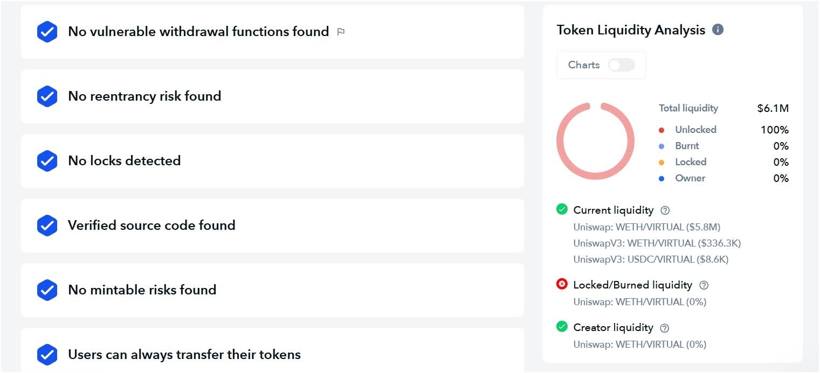Open the Token Liquidity Analysis info icon
This screenshot has height=373, width=820.
[x=718, y=30]
